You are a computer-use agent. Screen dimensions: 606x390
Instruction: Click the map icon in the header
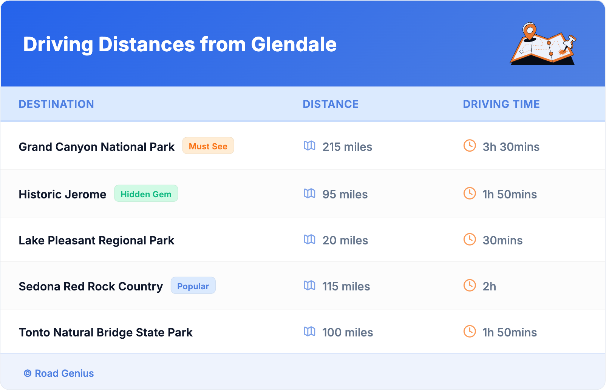click(x=543, y=44)
